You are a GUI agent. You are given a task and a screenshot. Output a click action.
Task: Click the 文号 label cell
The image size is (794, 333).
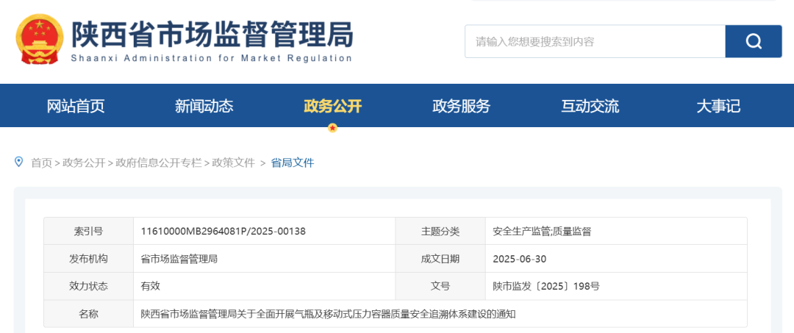(x=440, y=286)
